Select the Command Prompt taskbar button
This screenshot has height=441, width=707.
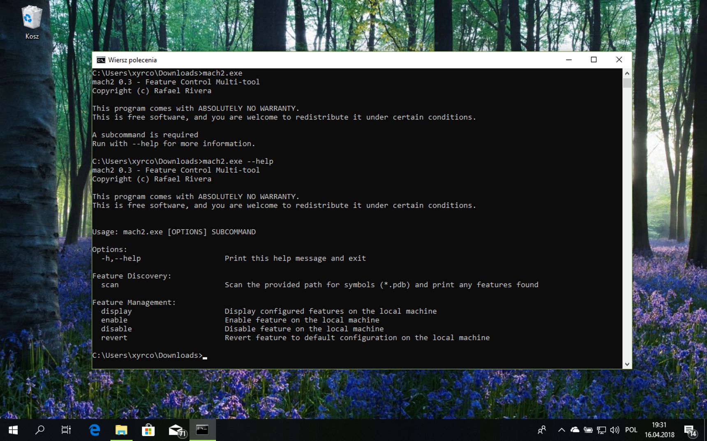(202, 430)
